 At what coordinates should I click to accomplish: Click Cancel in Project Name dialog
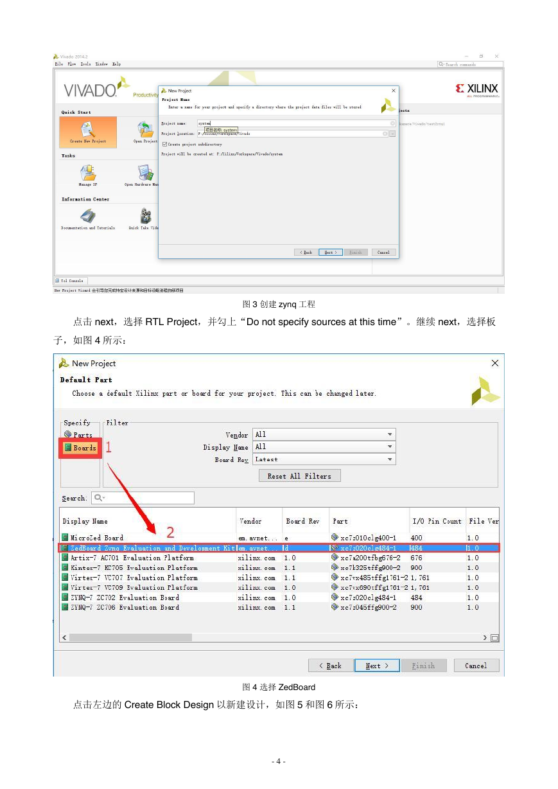pos(383,253)
